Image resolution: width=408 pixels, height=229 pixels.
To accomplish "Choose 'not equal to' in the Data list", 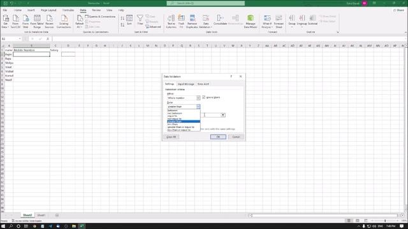I will coord(184,119).
